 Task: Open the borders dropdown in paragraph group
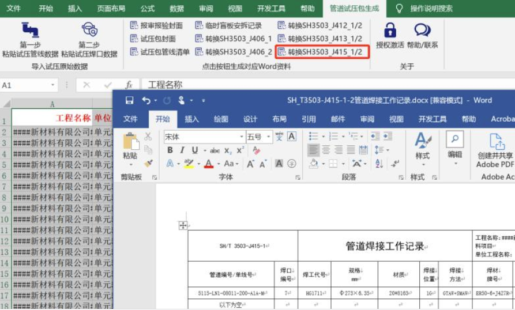[x=343, y=164]
